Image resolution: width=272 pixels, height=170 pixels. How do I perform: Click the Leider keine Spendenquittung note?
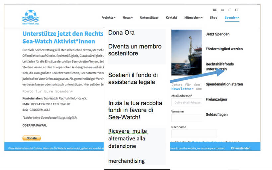50,118
